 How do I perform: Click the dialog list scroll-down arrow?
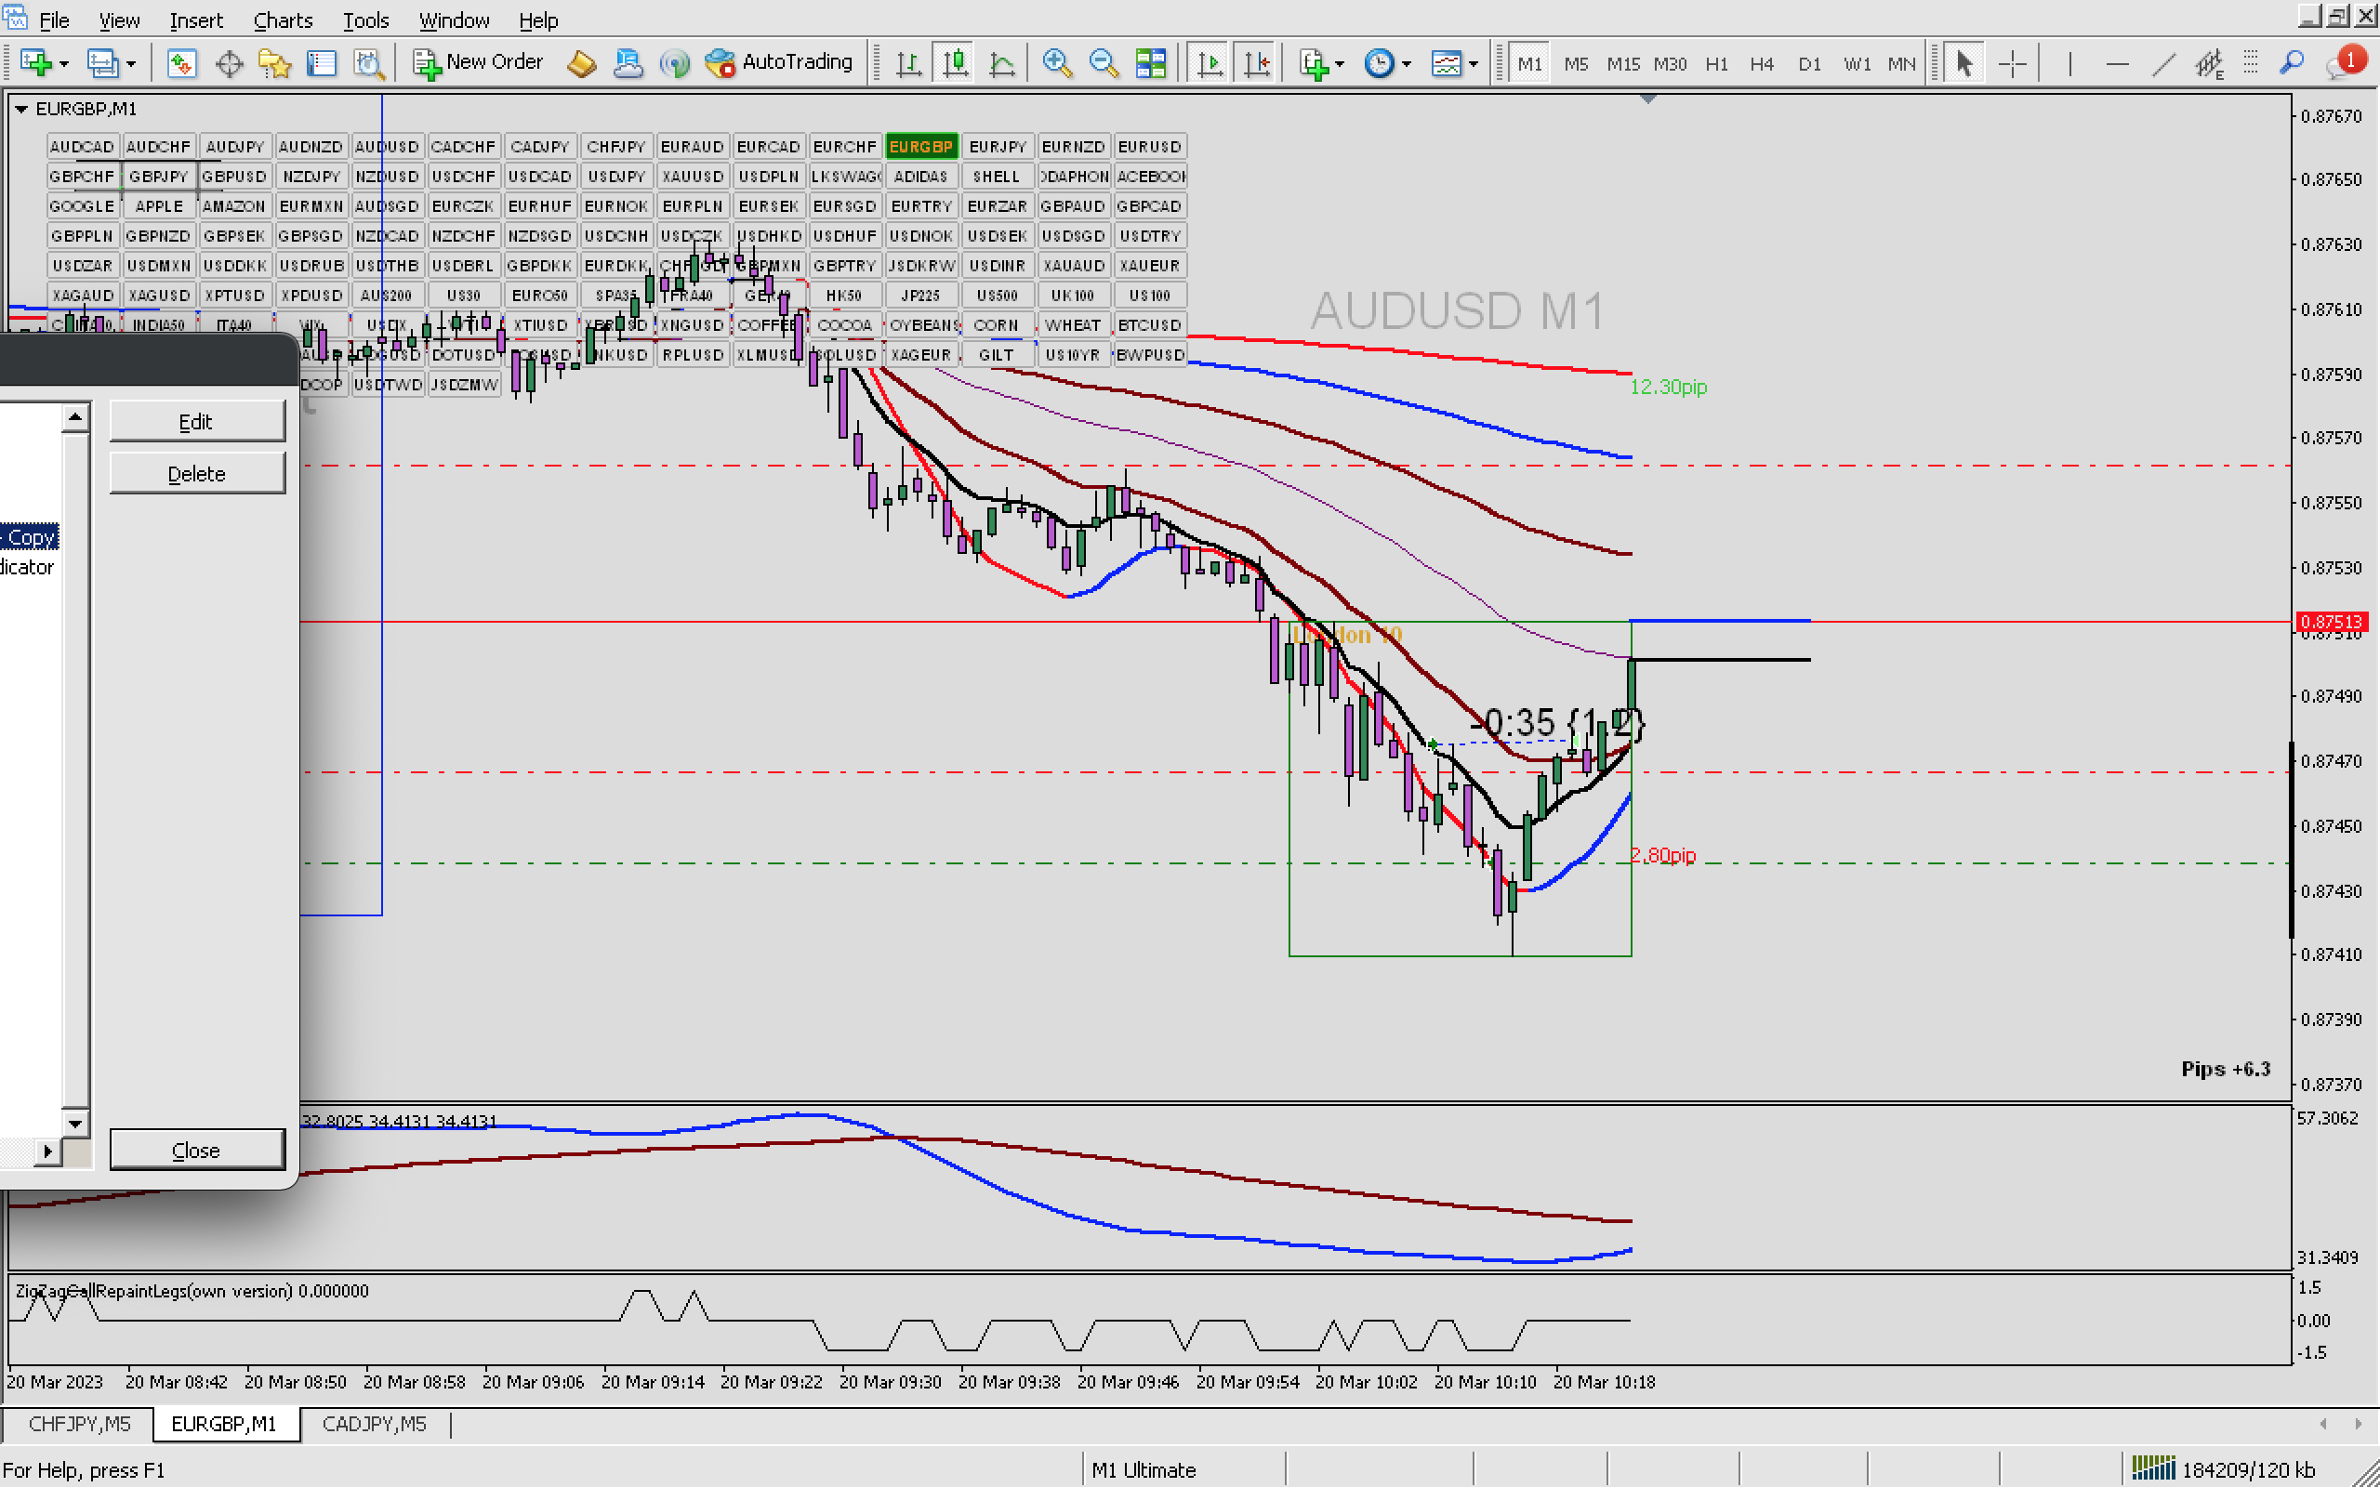(x=75, y=1122)
